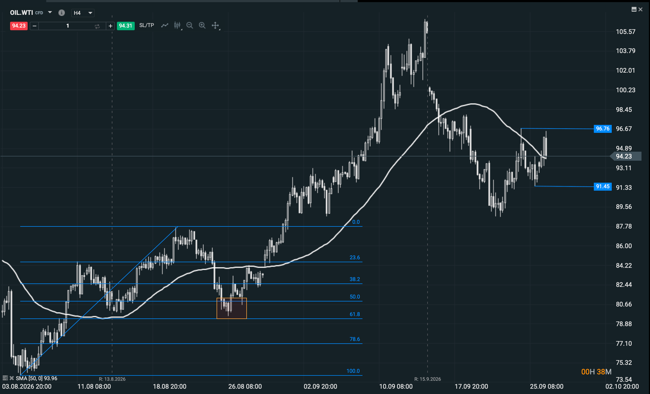Zoom out the chart with magnifier minus
The height and width of the screenshot is (394, 650).
[190, 25]
